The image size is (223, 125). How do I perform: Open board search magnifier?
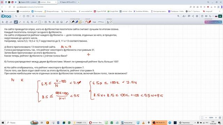tap(178, 16)
